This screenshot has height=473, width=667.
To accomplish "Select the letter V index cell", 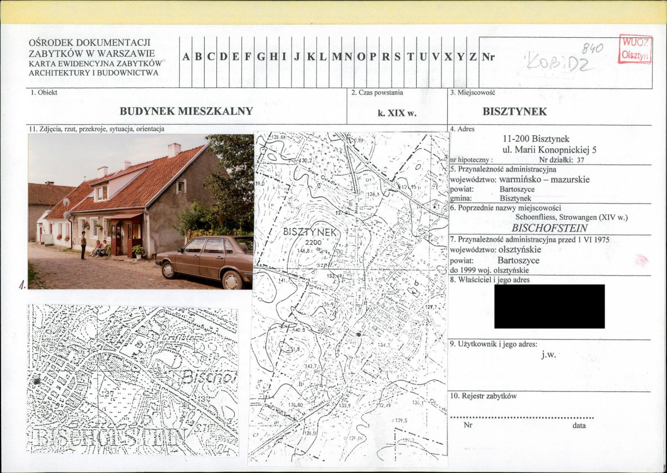I will point(436,57).
